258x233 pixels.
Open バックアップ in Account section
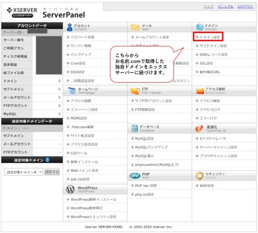tap(81, 54)
